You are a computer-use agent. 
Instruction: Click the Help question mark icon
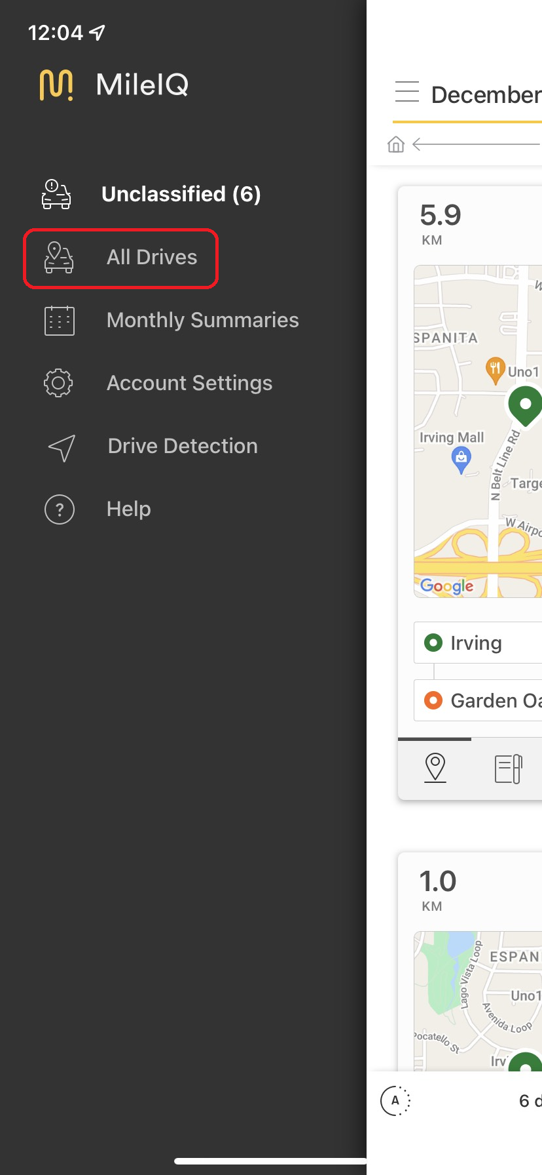click(x=60, y=509)
